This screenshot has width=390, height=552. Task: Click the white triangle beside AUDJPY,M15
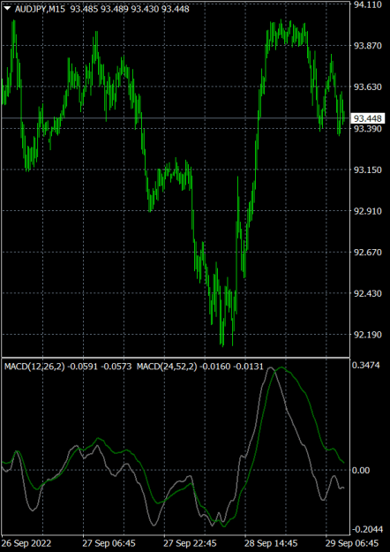click(7, 9)
